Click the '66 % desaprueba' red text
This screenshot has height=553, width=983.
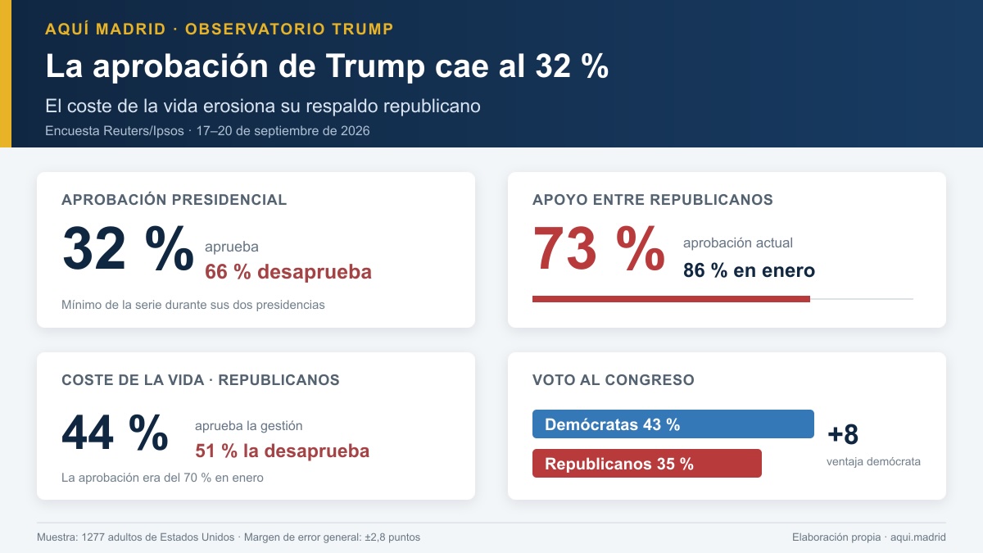288,272
